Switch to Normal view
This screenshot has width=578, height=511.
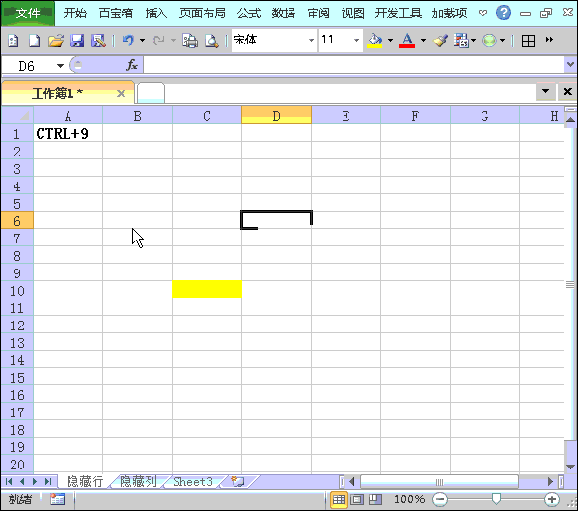339,499
